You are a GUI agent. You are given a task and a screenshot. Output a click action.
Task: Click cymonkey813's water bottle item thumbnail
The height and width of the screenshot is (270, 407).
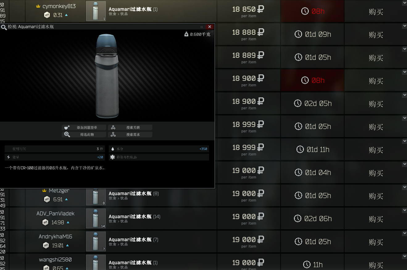(x=96, y=11)
